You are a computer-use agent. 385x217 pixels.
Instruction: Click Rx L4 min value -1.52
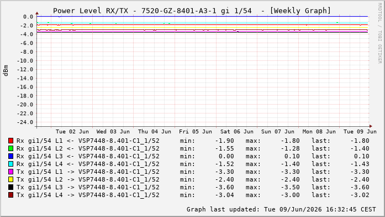[225, 164]
